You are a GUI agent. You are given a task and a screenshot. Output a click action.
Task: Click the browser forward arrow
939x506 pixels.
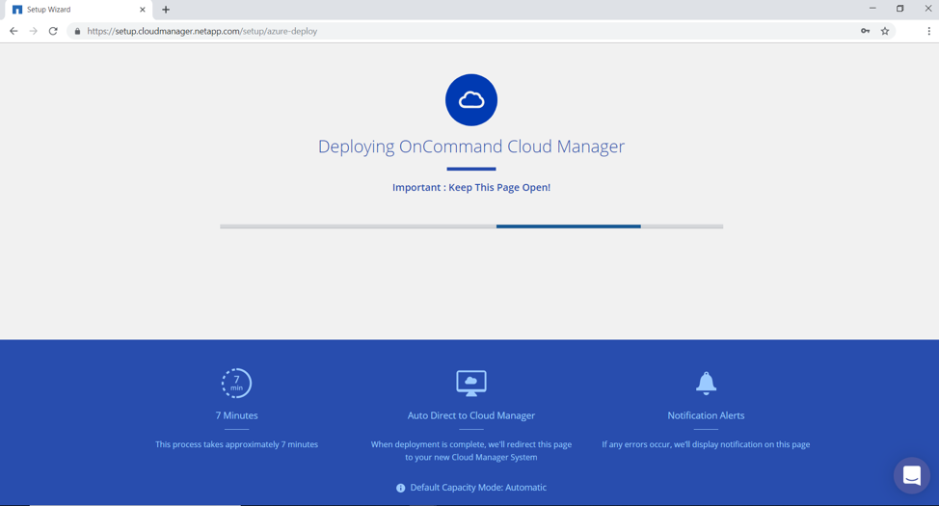click(33, 31)
